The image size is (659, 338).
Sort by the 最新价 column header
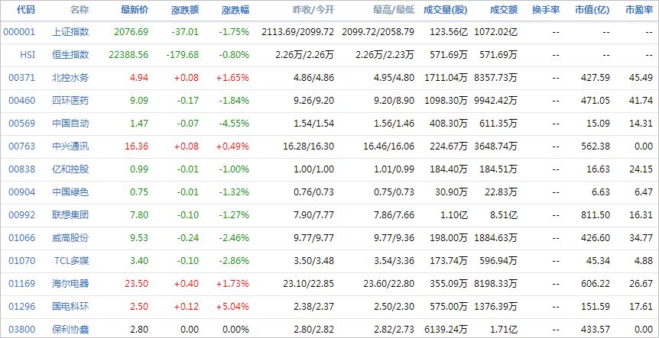pyautogui.click(x=134, y=10)
